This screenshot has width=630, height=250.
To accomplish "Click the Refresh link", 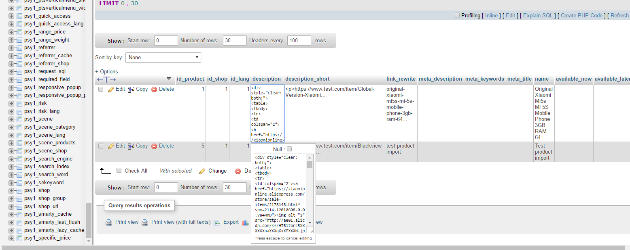I will tap(619, 16).
